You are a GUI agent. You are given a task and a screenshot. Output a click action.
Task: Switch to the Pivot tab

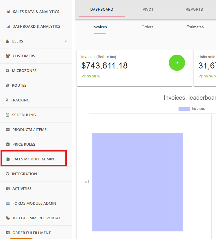click(148, 10)
